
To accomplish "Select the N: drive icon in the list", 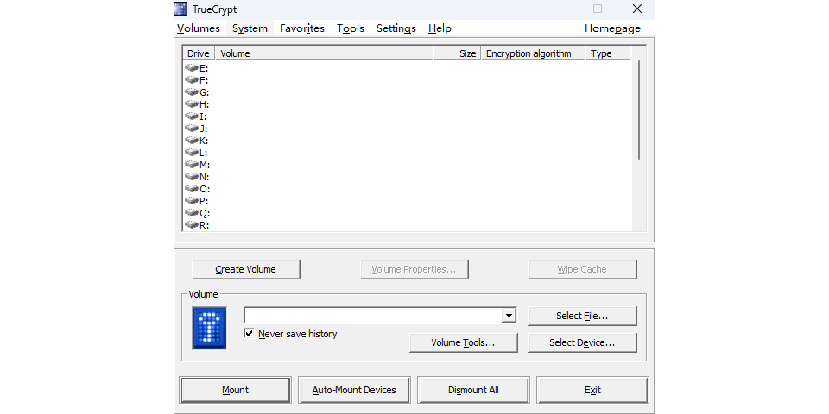I will click(192, 178).
